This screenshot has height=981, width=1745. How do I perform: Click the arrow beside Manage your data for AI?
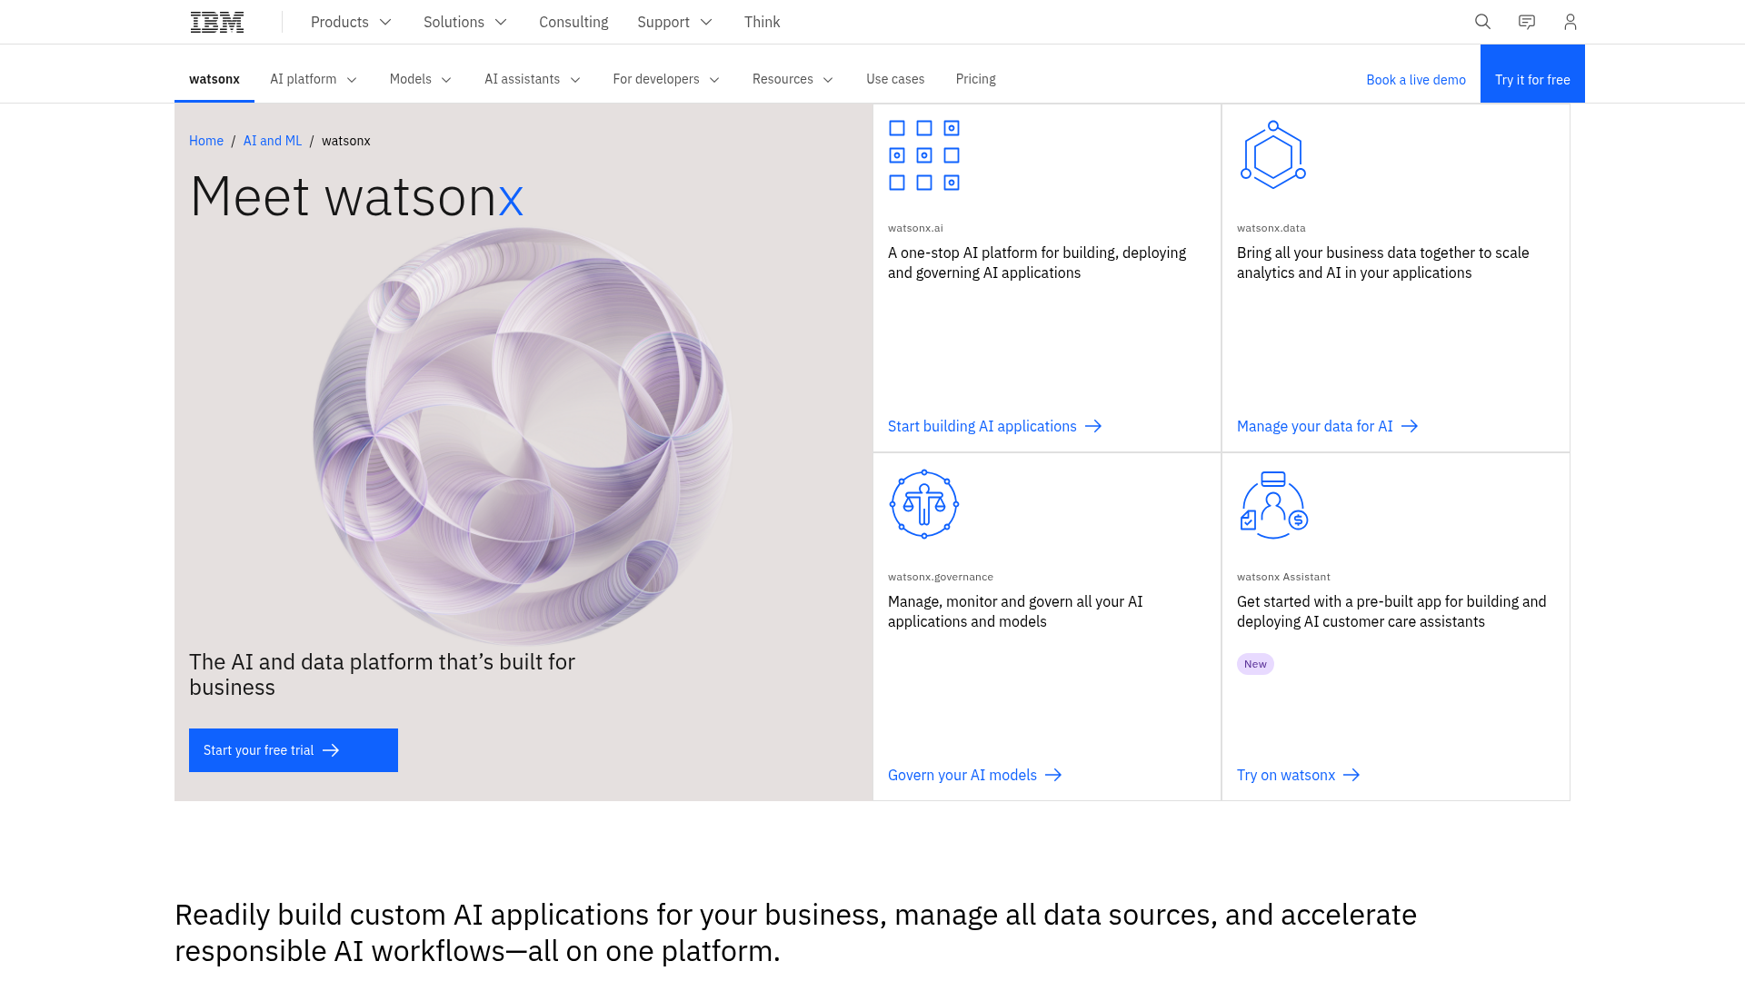(1409, 426)
